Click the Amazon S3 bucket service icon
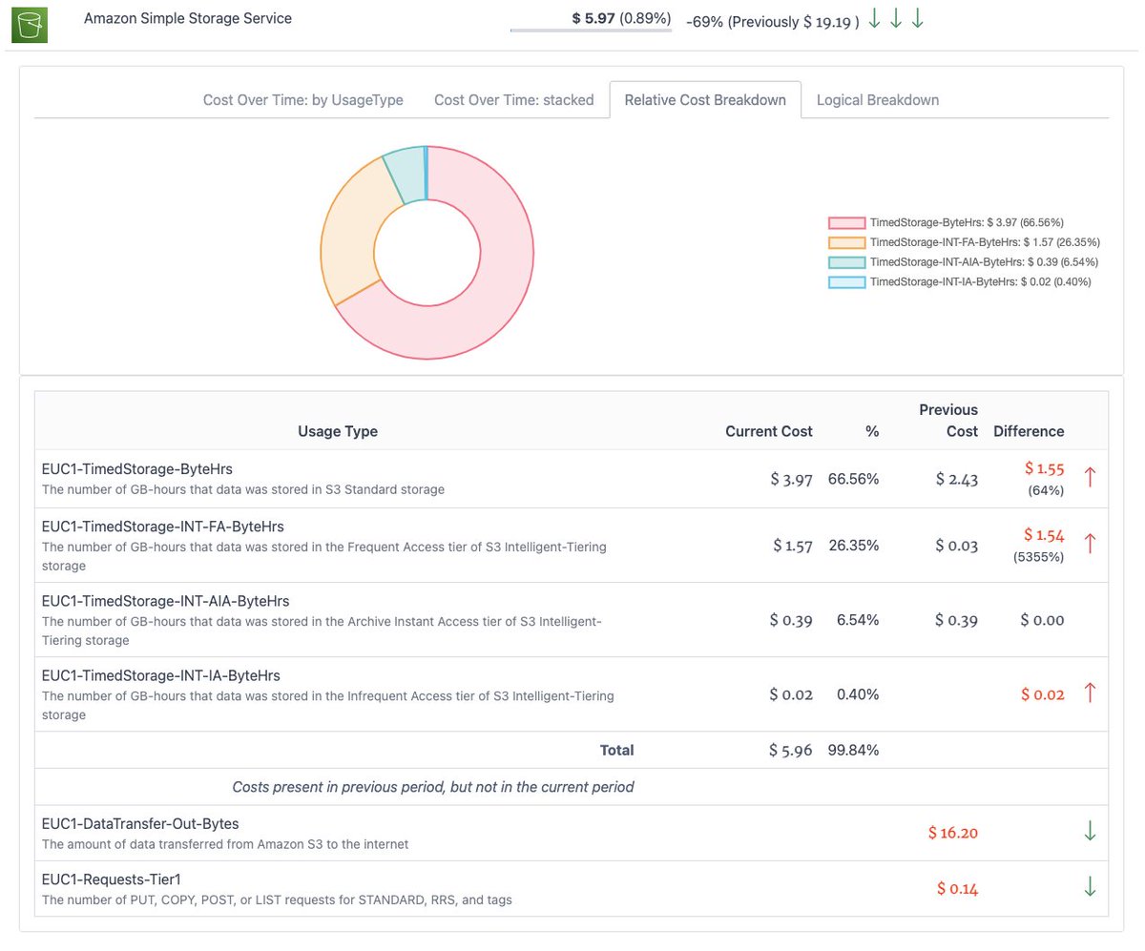The image size is (1145, 951). (x=30, y=24)
